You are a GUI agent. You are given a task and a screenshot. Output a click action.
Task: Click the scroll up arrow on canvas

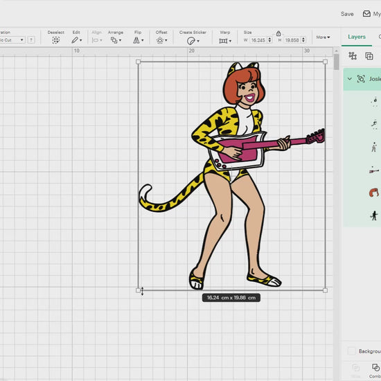[x=336, y=51]
